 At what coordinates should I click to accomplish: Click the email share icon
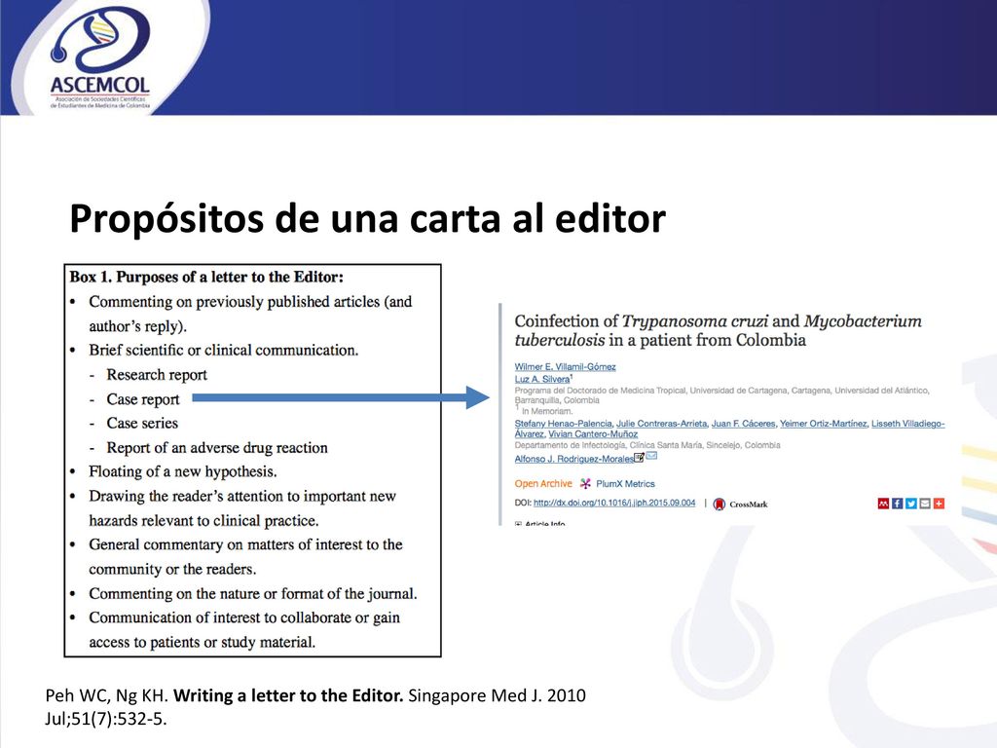pyautogui.click(x=925, y=504)
